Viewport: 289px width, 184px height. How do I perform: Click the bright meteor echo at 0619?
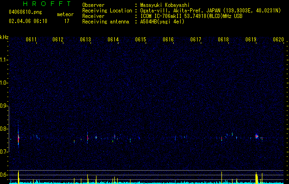256,136
